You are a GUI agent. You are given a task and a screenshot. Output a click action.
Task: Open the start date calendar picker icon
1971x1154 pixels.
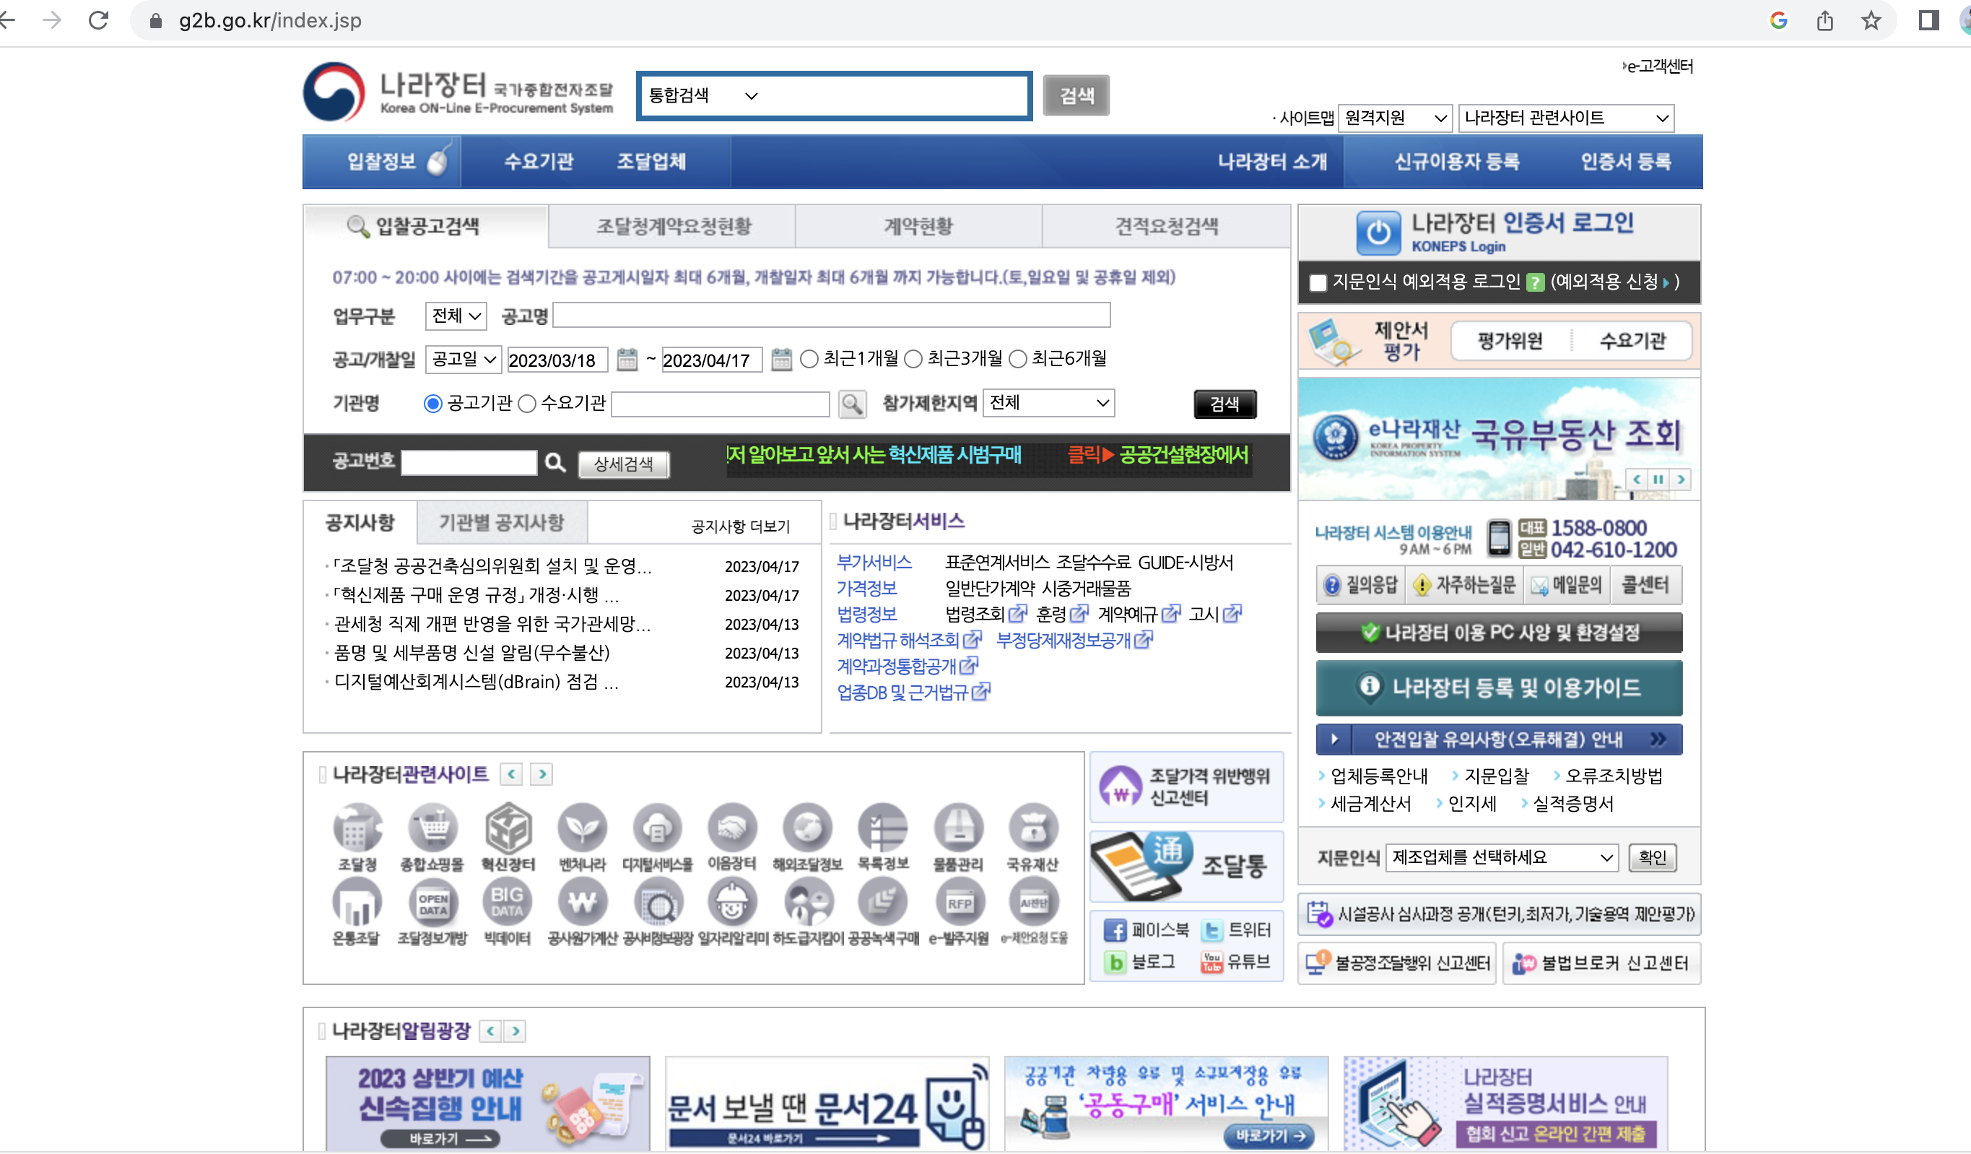[627, 360]
